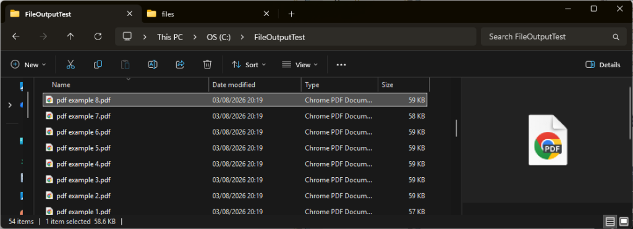Viewport: 633px width, 229px height.
Task: Go up one folder level
Action: 70,36
